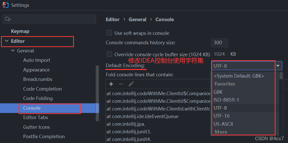Select Keymap in settings tree
The image size is (288, 143).
click(x=20, y=31)
